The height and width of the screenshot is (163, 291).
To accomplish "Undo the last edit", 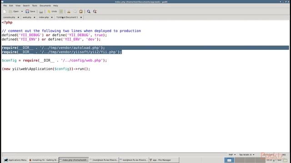I will [x=52, y=11].
